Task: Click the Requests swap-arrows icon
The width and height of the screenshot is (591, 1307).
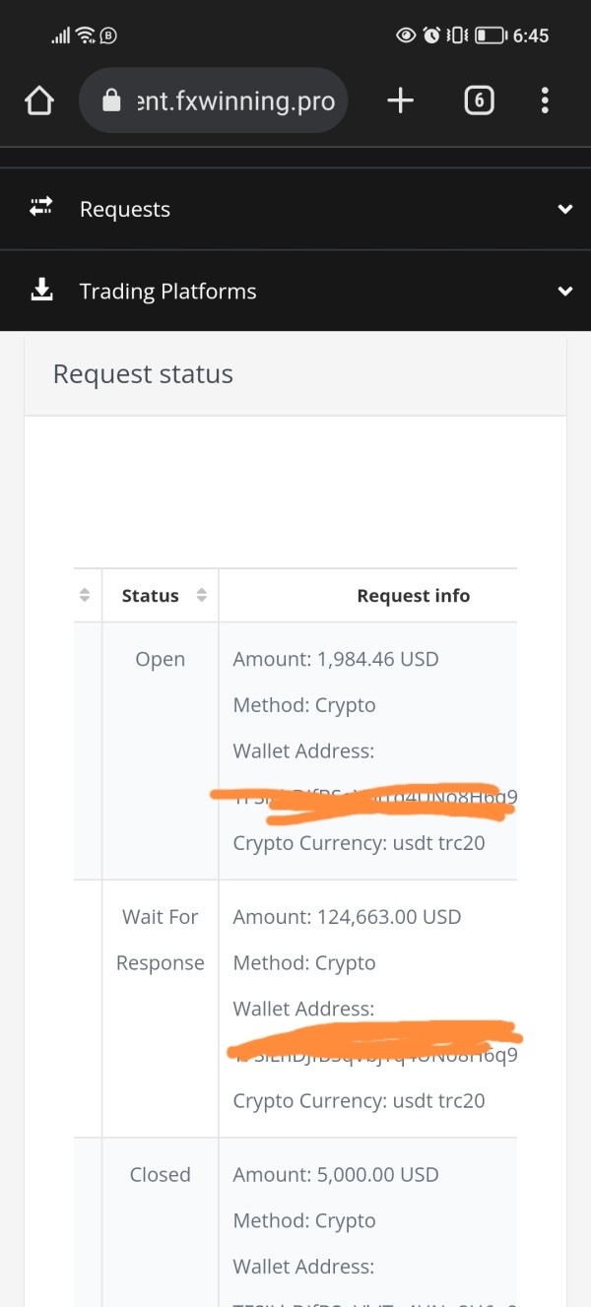Action: (x=41, y=208)
